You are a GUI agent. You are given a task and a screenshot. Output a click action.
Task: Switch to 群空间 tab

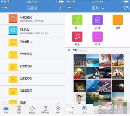pyautogui.click(x=32, y=110)
